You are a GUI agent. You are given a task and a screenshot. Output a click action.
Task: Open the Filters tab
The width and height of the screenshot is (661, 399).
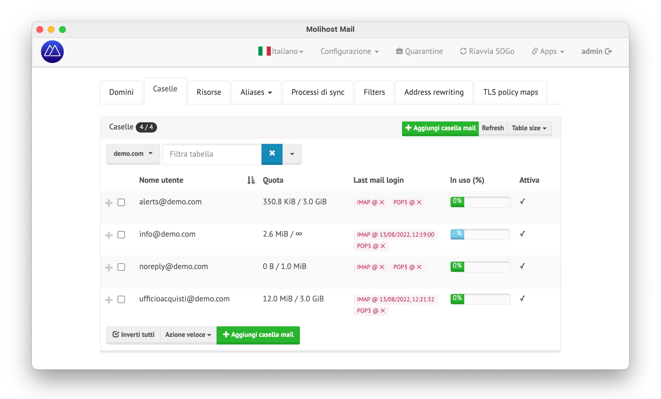(x=374, y=92)
